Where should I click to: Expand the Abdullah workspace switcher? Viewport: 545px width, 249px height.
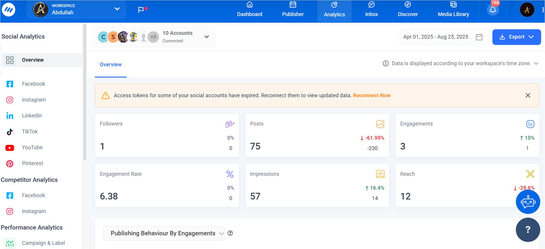(x=76, y=10)
